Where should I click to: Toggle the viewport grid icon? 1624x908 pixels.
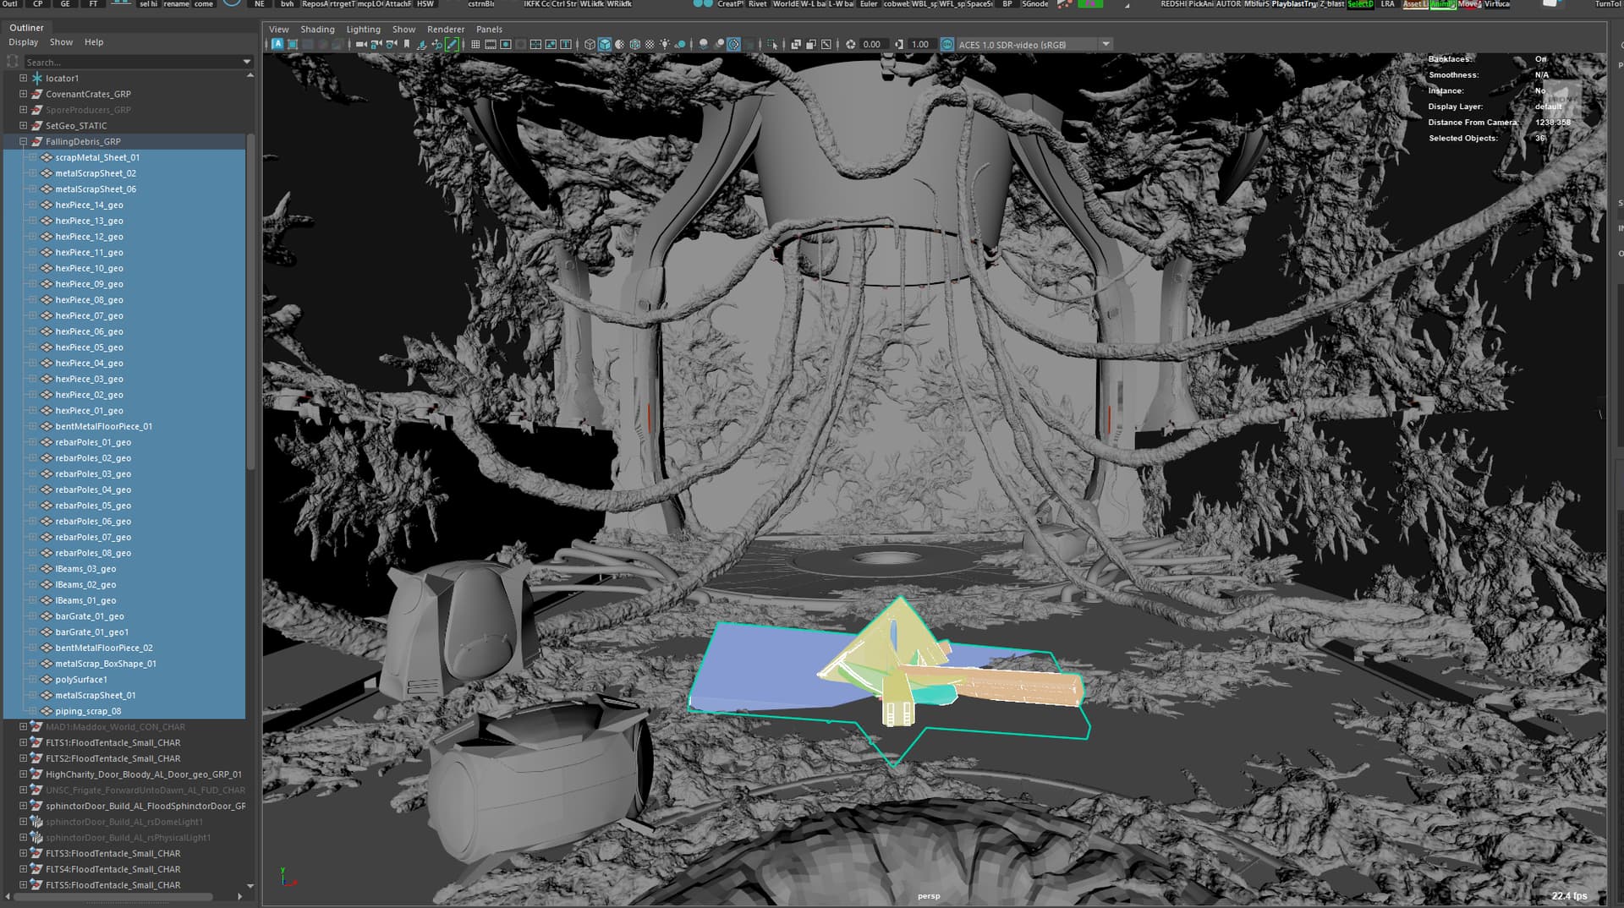tap(475, 44)
